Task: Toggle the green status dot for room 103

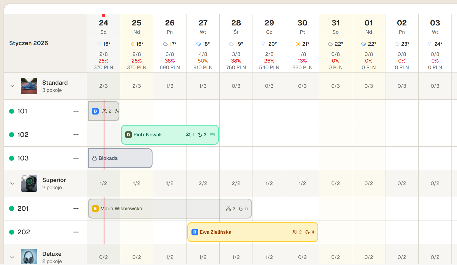Action: [12, 158]
